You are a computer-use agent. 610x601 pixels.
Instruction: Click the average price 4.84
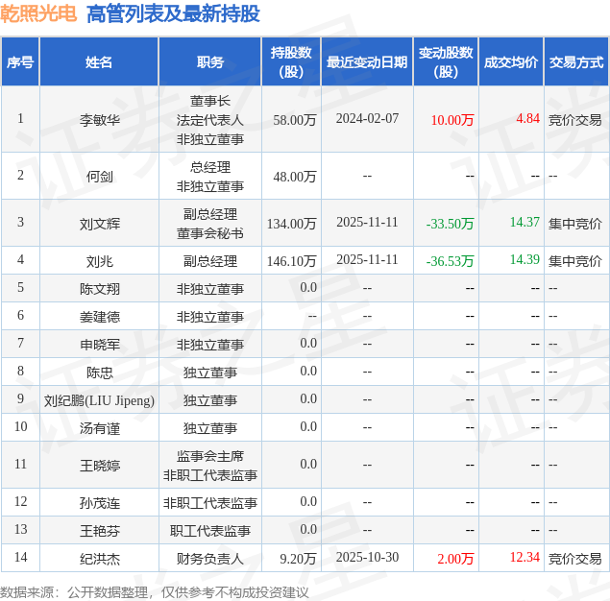tap(528, 118)
